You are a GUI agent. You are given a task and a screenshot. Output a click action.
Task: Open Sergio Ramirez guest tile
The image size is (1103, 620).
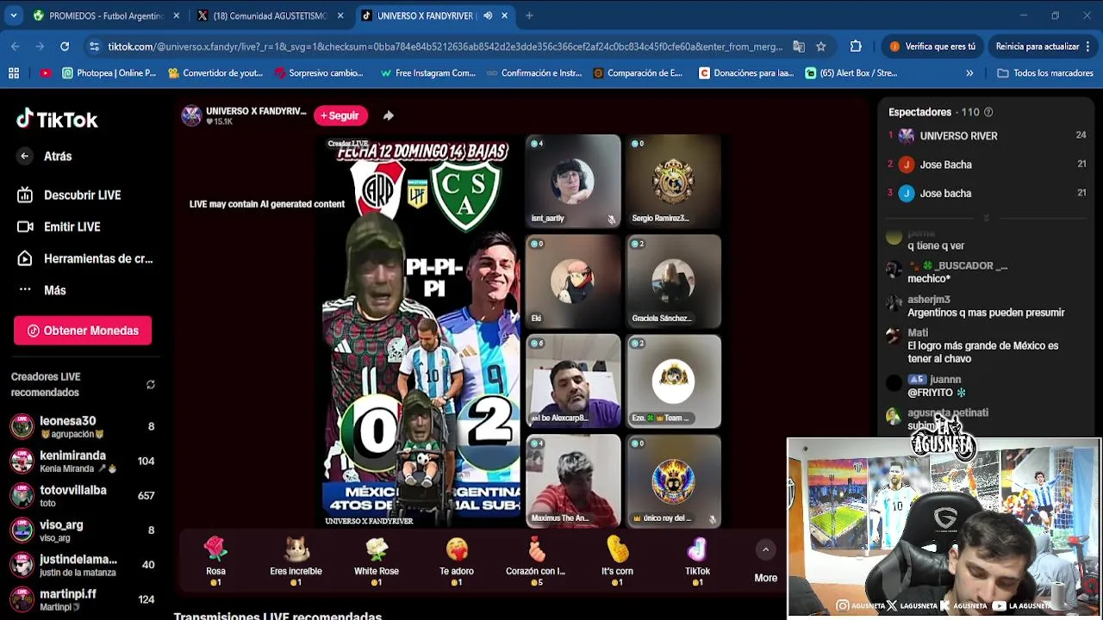pyautogui.click(x=673, y=181)
